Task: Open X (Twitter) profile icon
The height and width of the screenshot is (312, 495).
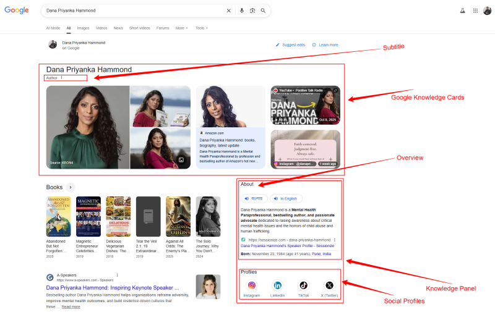Action: click(x=329, y=285)
